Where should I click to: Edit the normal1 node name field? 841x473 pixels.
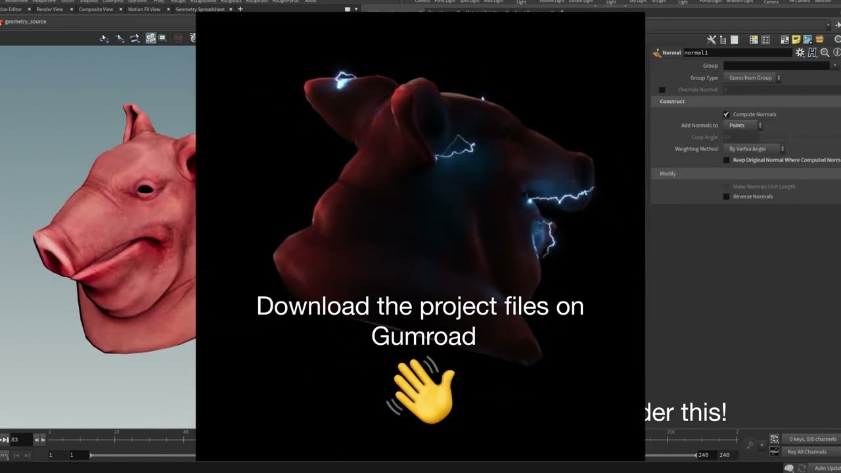737,53
